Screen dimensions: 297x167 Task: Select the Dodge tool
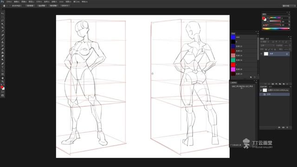tap(2, 60)
